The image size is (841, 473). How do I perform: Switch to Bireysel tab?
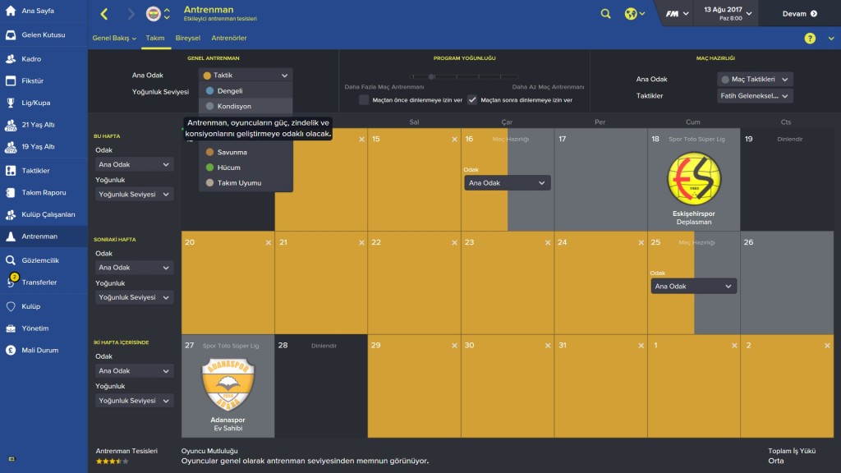(x=188, y=38)
